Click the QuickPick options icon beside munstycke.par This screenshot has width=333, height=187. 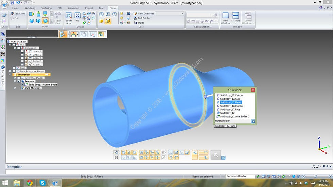click(253, 121)
